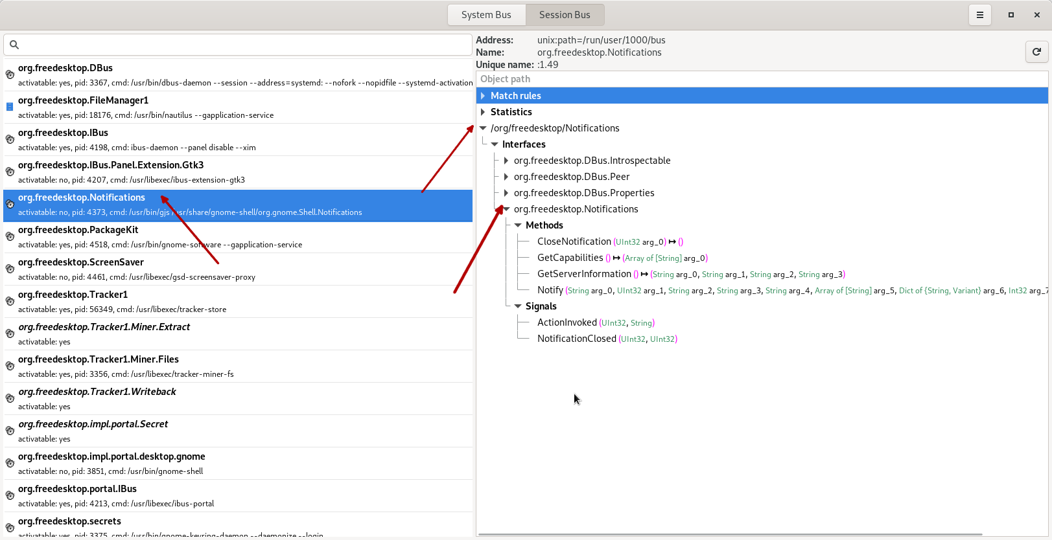This screenshot has width=1052, height=540.
Task: Select org.freedesktop.Notifications interface in the tree
Action: point(576,209)
